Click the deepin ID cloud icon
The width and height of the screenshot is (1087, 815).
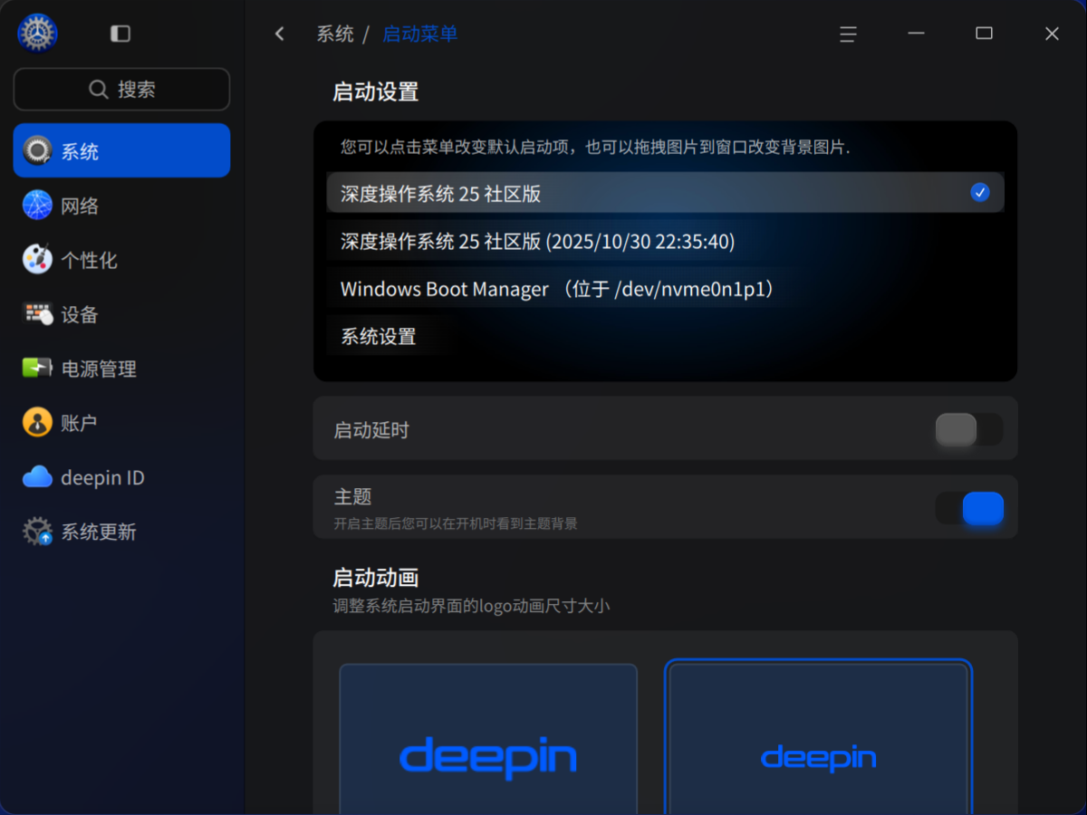point(38,476)
